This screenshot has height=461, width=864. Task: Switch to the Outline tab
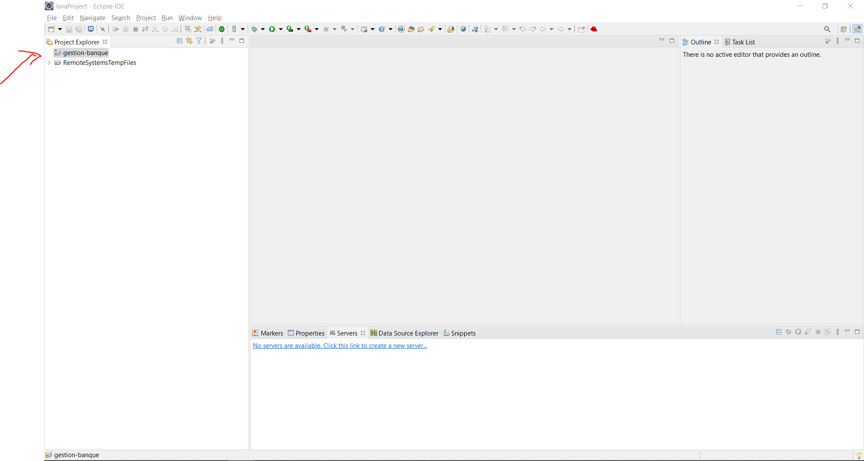click(697, 42)
